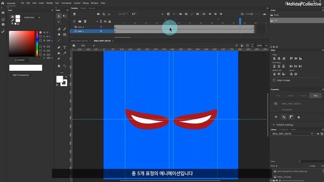Click the white fill color swatch in Tools

60,79
